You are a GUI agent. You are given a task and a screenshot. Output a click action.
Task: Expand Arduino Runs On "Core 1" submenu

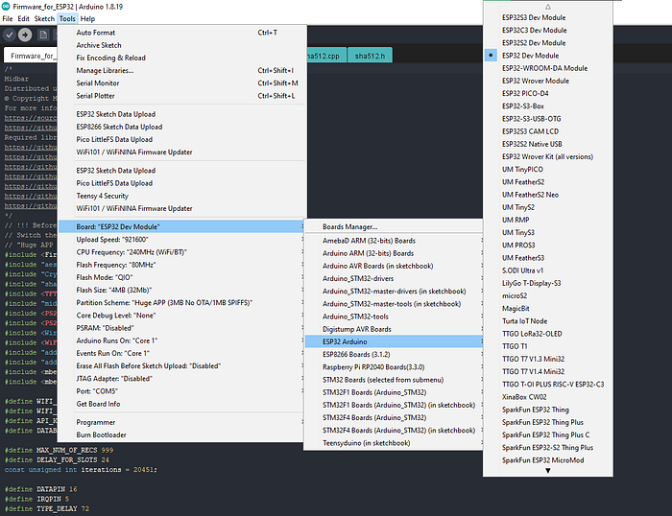click(181, 340)
